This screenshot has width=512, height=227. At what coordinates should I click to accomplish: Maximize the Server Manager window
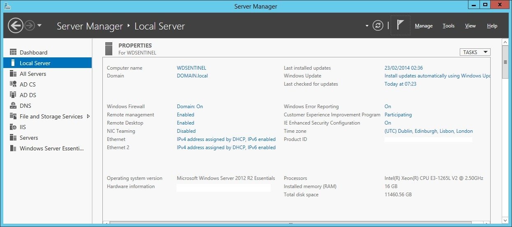click(x=485, y=5)
